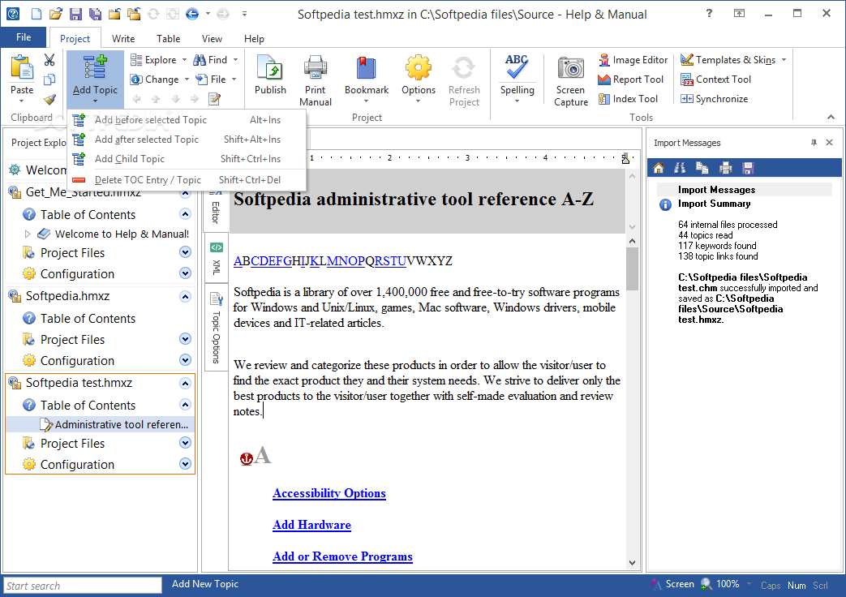Click the Format Painter brush icon
This screenshot has height=597, width=846.
pos(49,99)
